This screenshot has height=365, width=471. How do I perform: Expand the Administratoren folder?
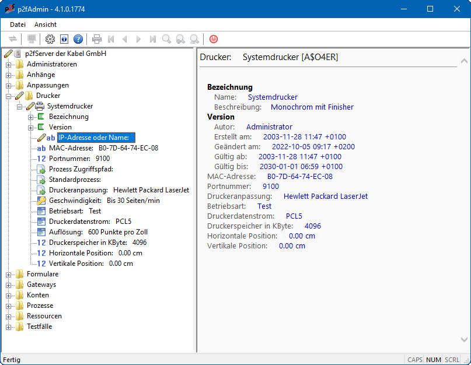[9, 64]
